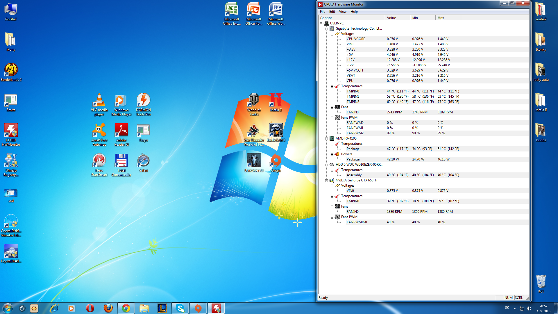The height and width of the screenshot is (314, 558).
Task: Select the Safari desktop icon
Action: tap(144, 163)
